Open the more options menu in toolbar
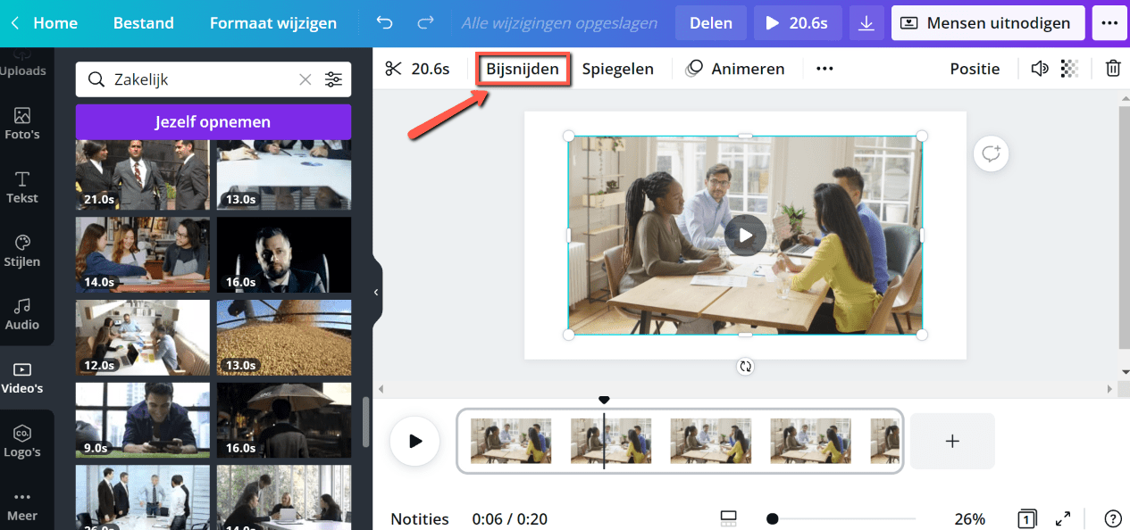This screenshot has width=1130, height=530. 824,69
